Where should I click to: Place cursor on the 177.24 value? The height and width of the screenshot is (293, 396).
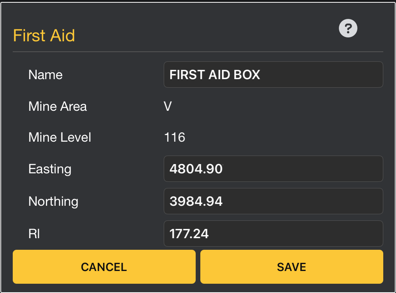coord(189,234)
